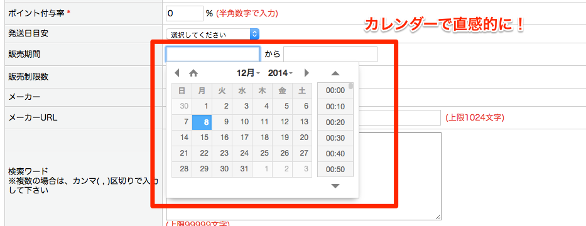This screenshot has width=586, height=226.
Task: Jump to today with home icon
Action: click(x=193, y=73)
